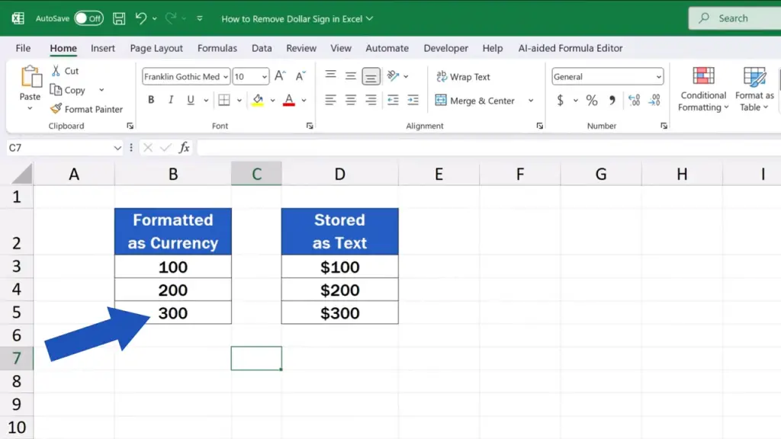This screenshot has width=781, height=439.
Task: Click the Percent Style icon
Action: (592, 101)
